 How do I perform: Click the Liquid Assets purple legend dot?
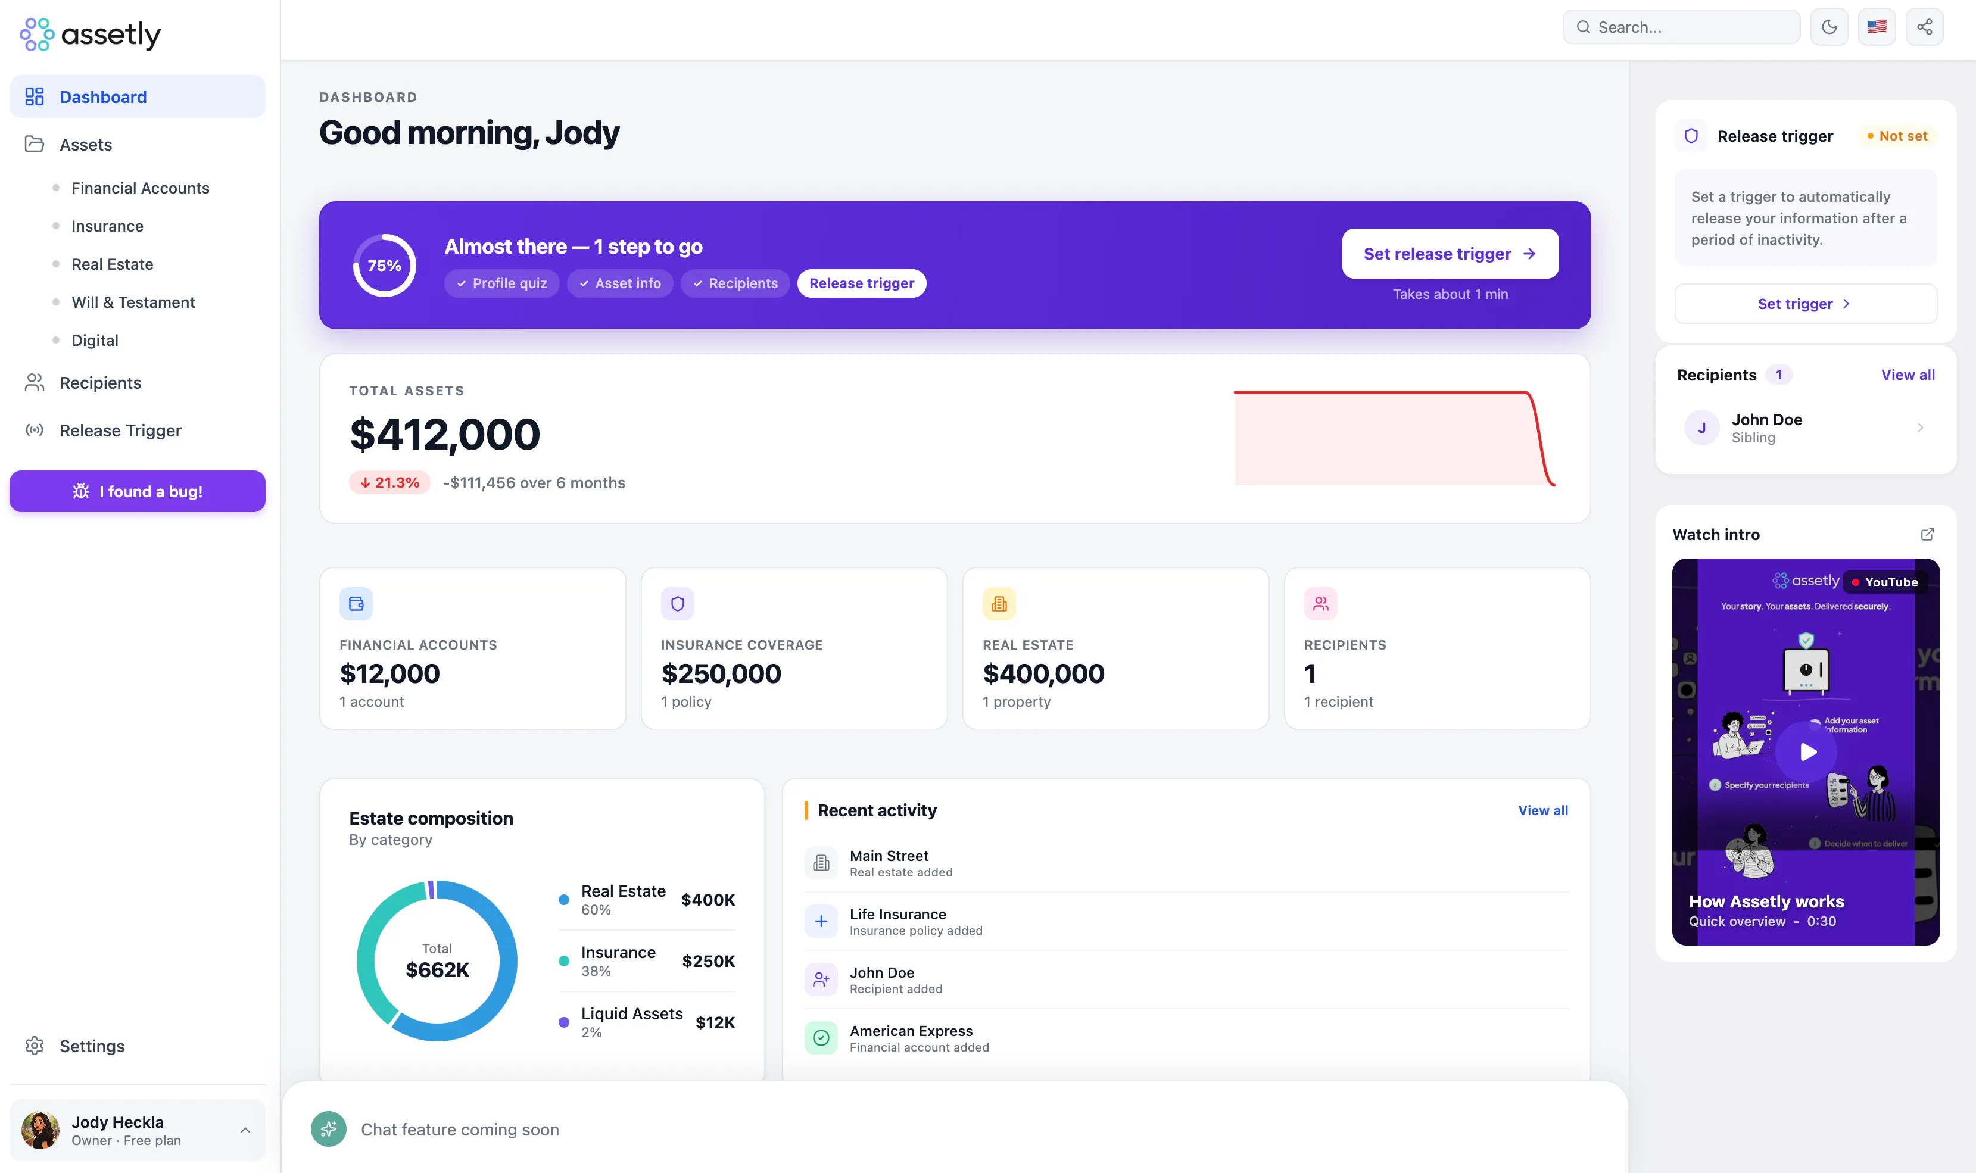coord(563,1022)
